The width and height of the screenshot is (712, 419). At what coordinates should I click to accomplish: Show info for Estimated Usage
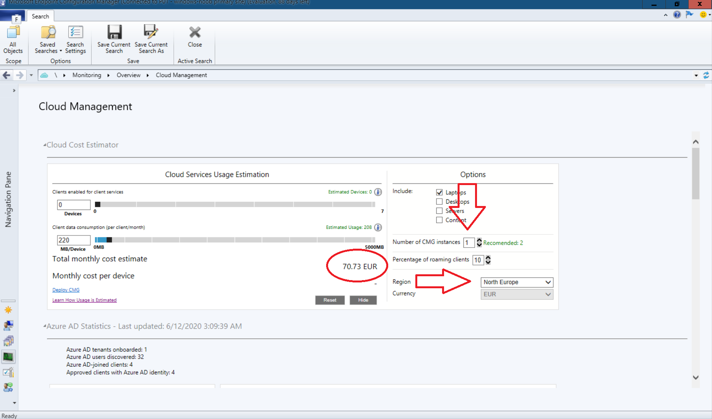coord(378,227)
